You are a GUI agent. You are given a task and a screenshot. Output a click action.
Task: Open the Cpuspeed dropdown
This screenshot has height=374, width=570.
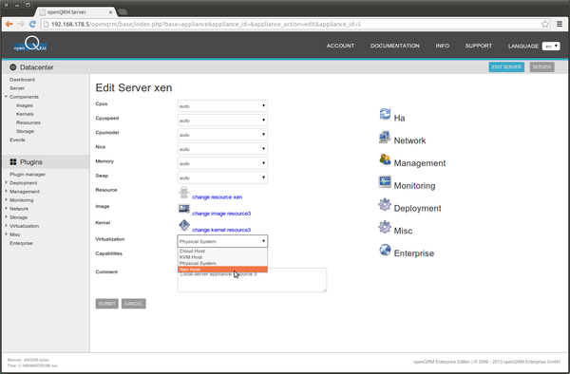pyautogui.click(x=222, y=121)
